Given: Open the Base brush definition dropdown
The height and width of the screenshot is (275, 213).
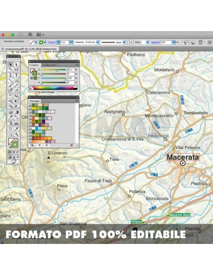Looking at the screenshot, I should 124,42.
